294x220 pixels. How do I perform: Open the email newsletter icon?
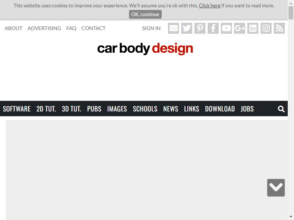(x=173, y=28)
